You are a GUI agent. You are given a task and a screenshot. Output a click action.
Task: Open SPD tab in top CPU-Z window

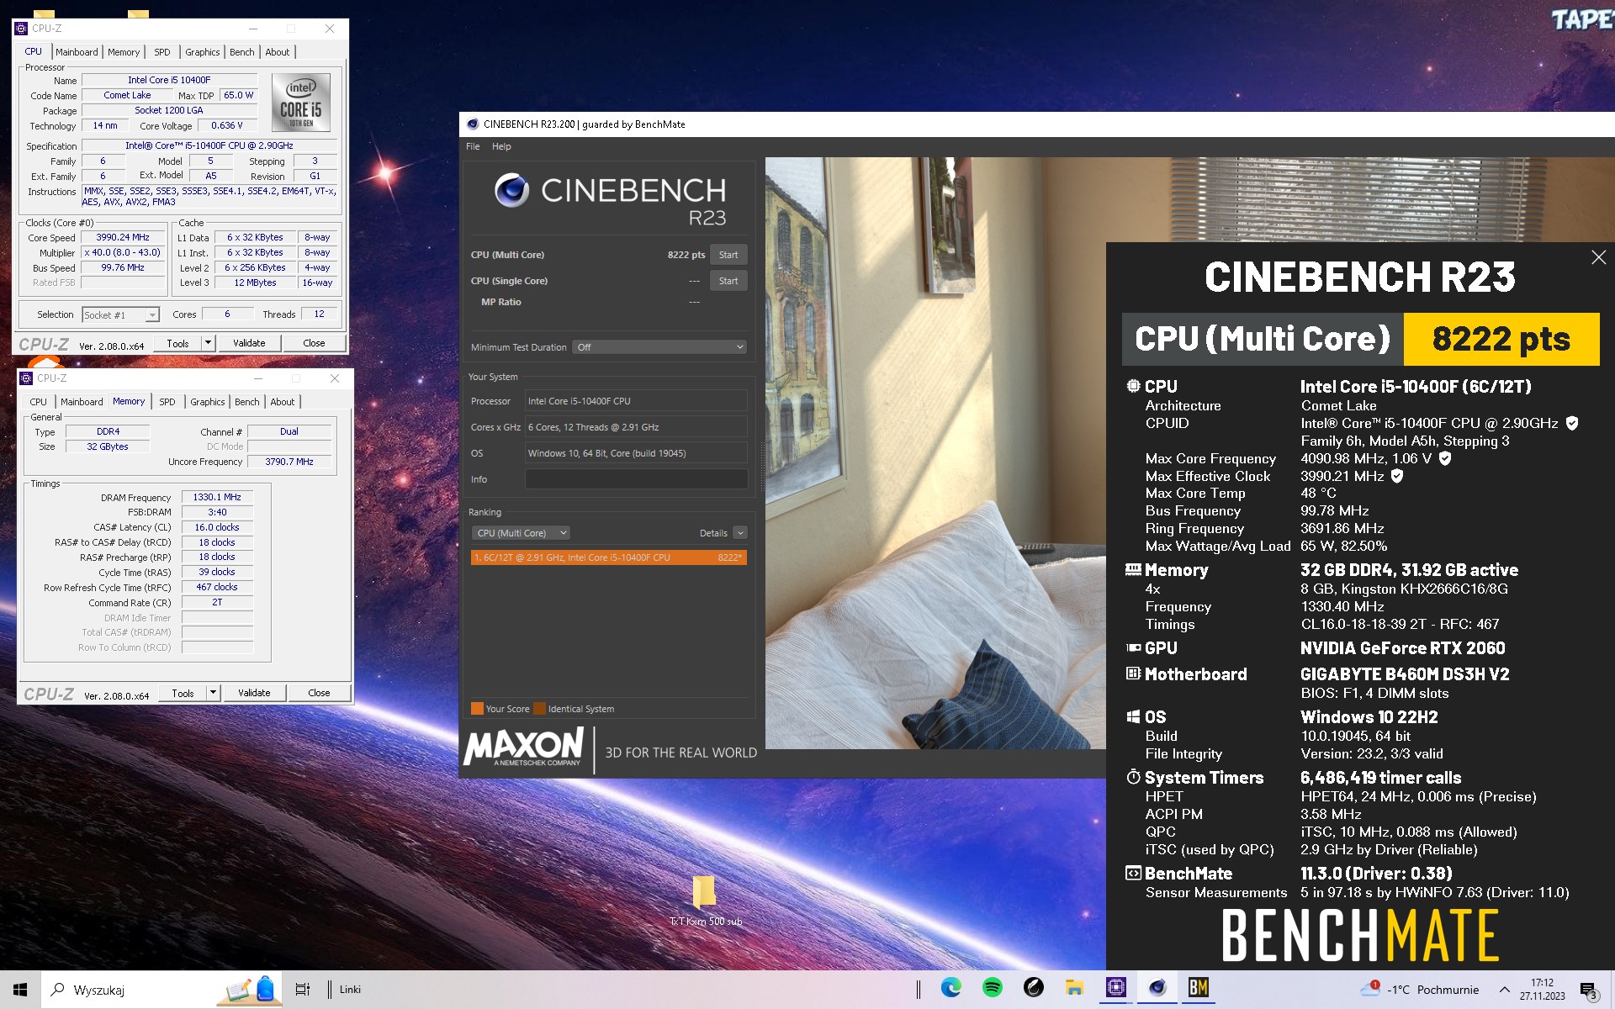162,52
